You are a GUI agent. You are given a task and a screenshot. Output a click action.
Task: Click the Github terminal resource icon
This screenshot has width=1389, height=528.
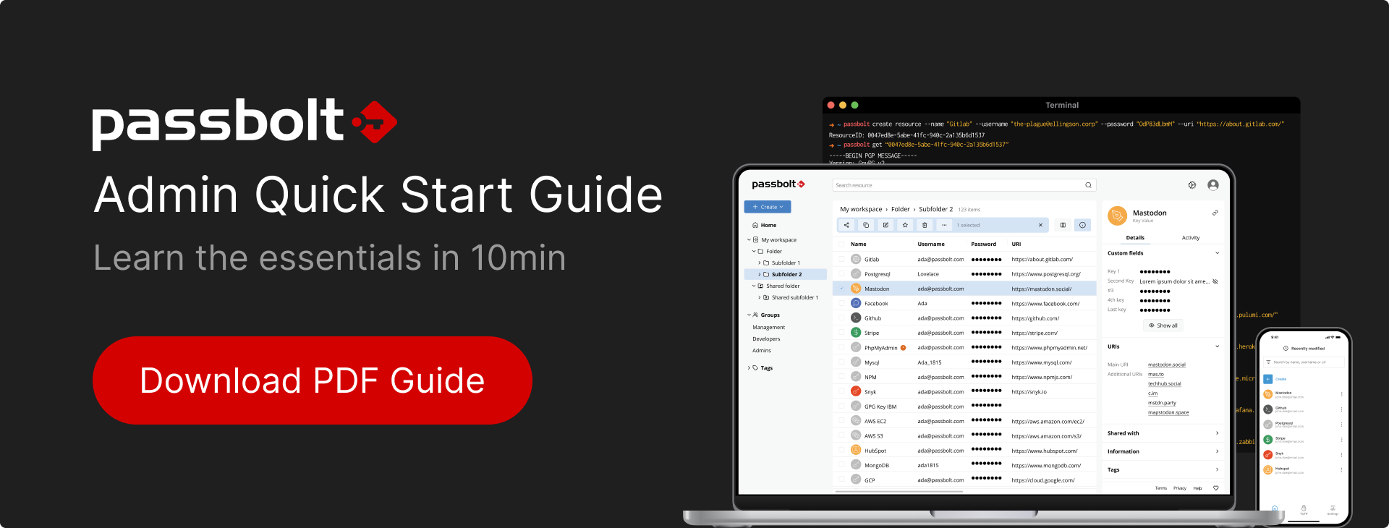pyautogui.click(x=856, y=318)
